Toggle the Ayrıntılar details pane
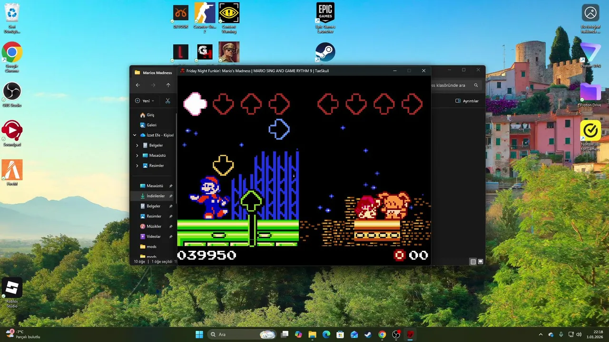Screen dimensions: 609x342 point(467,101)
